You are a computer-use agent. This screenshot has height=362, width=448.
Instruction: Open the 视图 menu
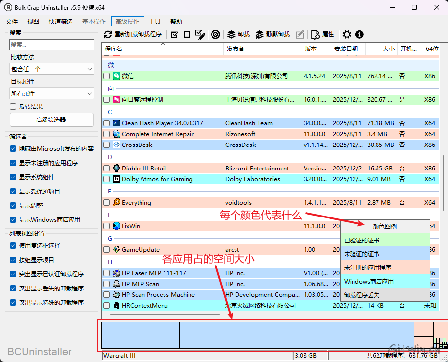click(33, 22)
